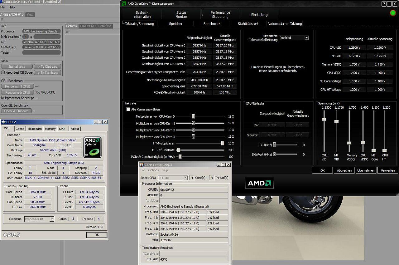Click the HT-Multiplizierer slider handle
This screenshot has height=265, width=399.
coord(222,143)
